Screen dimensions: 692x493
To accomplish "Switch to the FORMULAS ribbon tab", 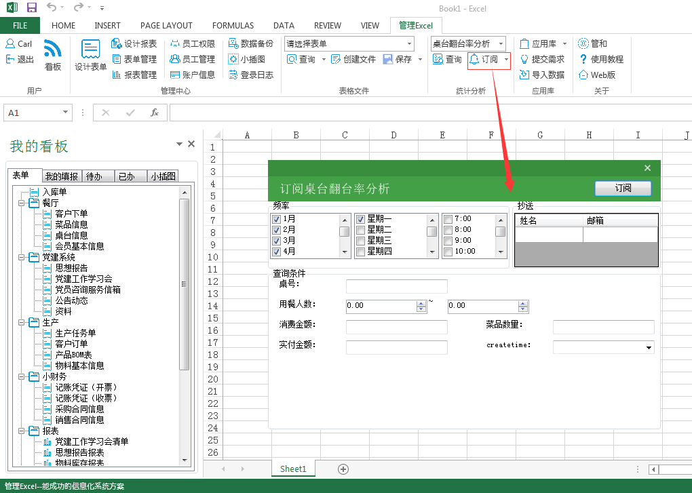I will (233, 26).
